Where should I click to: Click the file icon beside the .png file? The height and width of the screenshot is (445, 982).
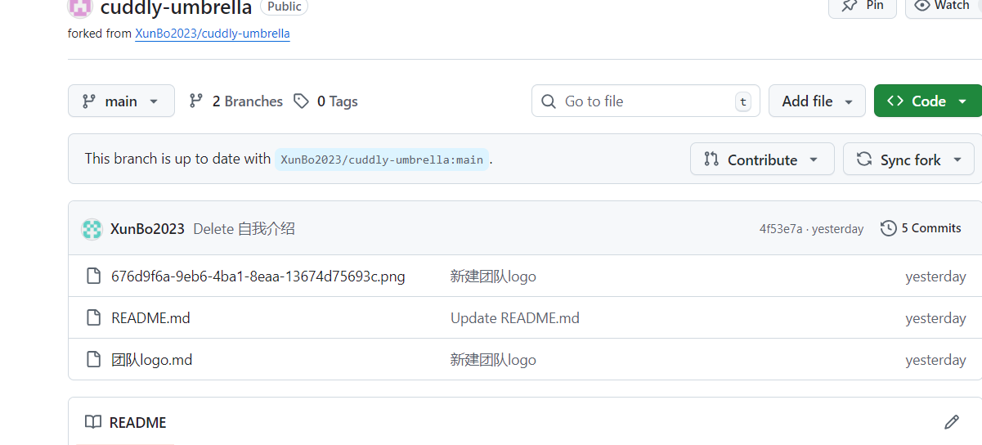click(94, 276)
